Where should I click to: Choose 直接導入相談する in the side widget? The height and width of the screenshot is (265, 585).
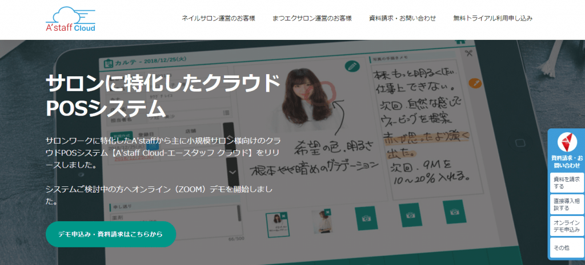coord(566,204)
